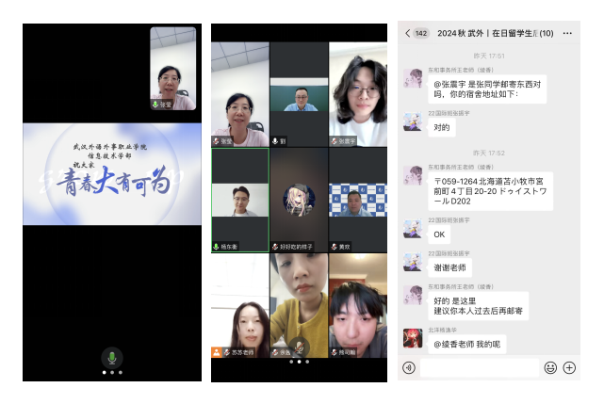
Task: Select 好好吃的柿子's avatar tile
Action: point(298,200)
